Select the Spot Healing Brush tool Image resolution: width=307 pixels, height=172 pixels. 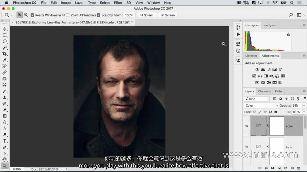4,66
